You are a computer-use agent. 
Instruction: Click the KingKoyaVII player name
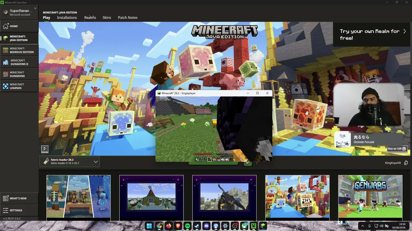(x=393, y=163)
